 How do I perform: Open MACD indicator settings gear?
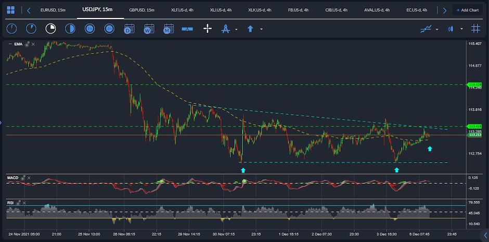click(x=23, y=178)
